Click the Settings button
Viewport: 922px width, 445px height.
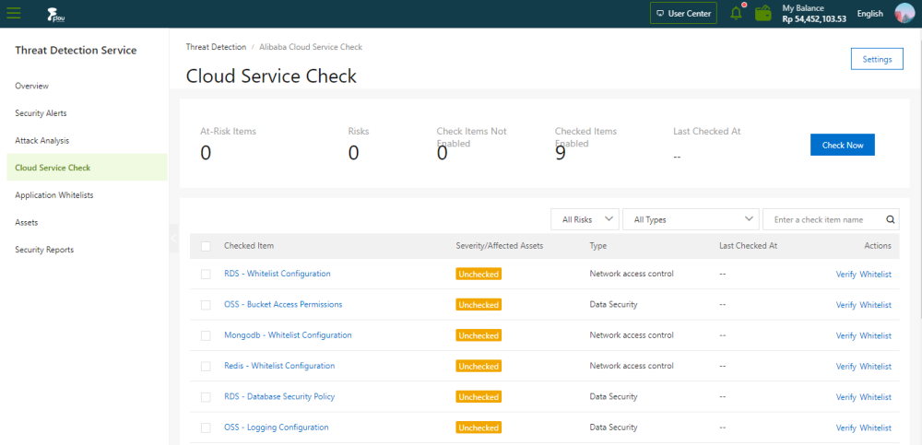tap(877, 59)
